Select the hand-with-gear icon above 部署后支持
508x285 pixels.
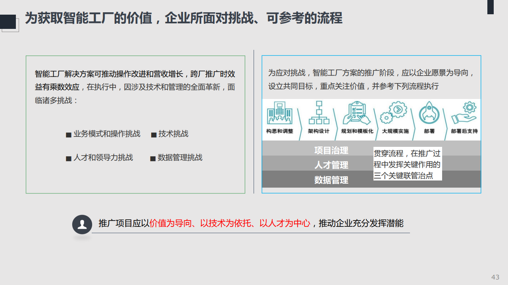[464, 113]
